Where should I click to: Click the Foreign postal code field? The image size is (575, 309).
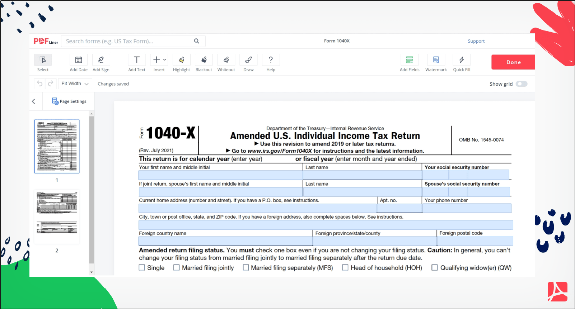[475, 241]
